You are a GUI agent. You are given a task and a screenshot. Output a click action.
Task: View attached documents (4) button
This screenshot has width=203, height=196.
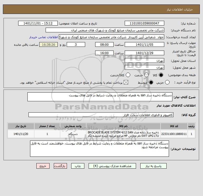112,166
